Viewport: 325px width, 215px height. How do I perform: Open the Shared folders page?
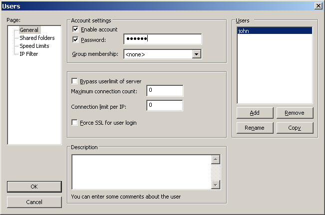click(37, 38)
